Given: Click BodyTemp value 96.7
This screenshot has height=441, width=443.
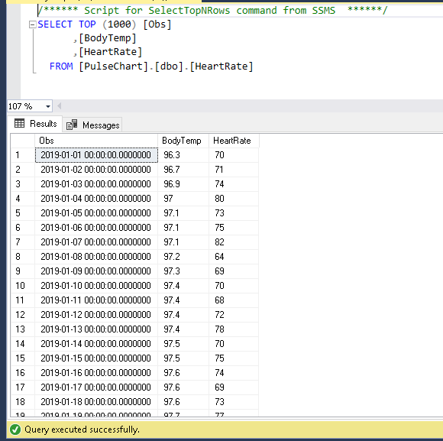Looking at the screenshot, I should (x=183, y=170).
